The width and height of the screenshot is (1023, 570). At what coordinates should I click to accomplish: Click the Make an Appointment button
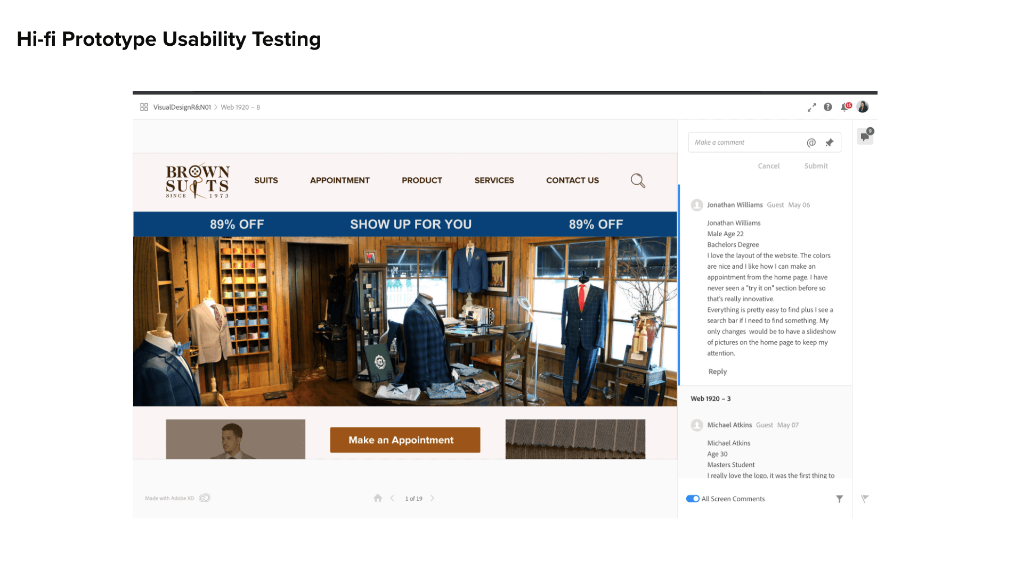tap(405, 440)
